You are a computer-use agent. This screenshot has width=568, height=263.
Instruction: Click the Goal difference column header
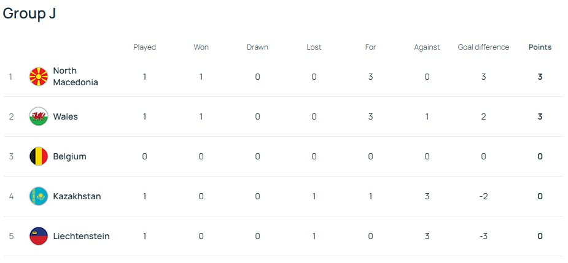pyautogui.click(x=483, y=47)
